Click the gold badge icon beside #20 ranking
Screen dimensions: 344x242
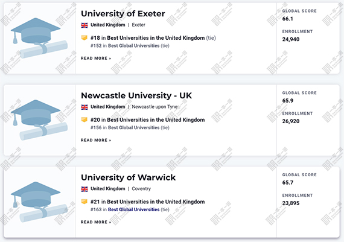coord(84,119)
